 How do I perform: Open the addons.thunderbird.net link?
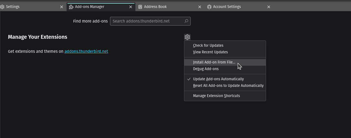(86, 51)
